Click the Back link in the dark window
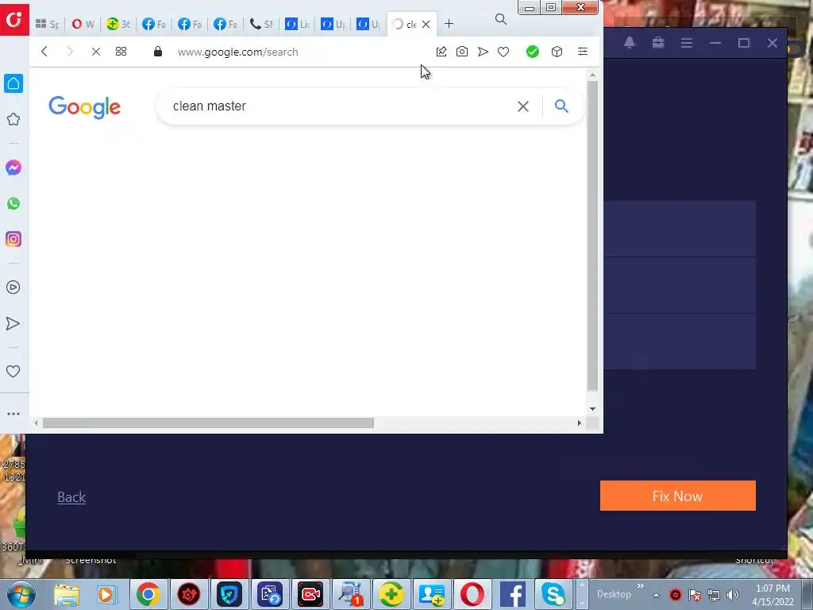The image size is (813, 610). (x=71, y=497)
